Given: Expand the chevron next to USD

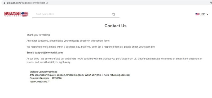Looking at the screenshot, I should click(x=207, y=14).
